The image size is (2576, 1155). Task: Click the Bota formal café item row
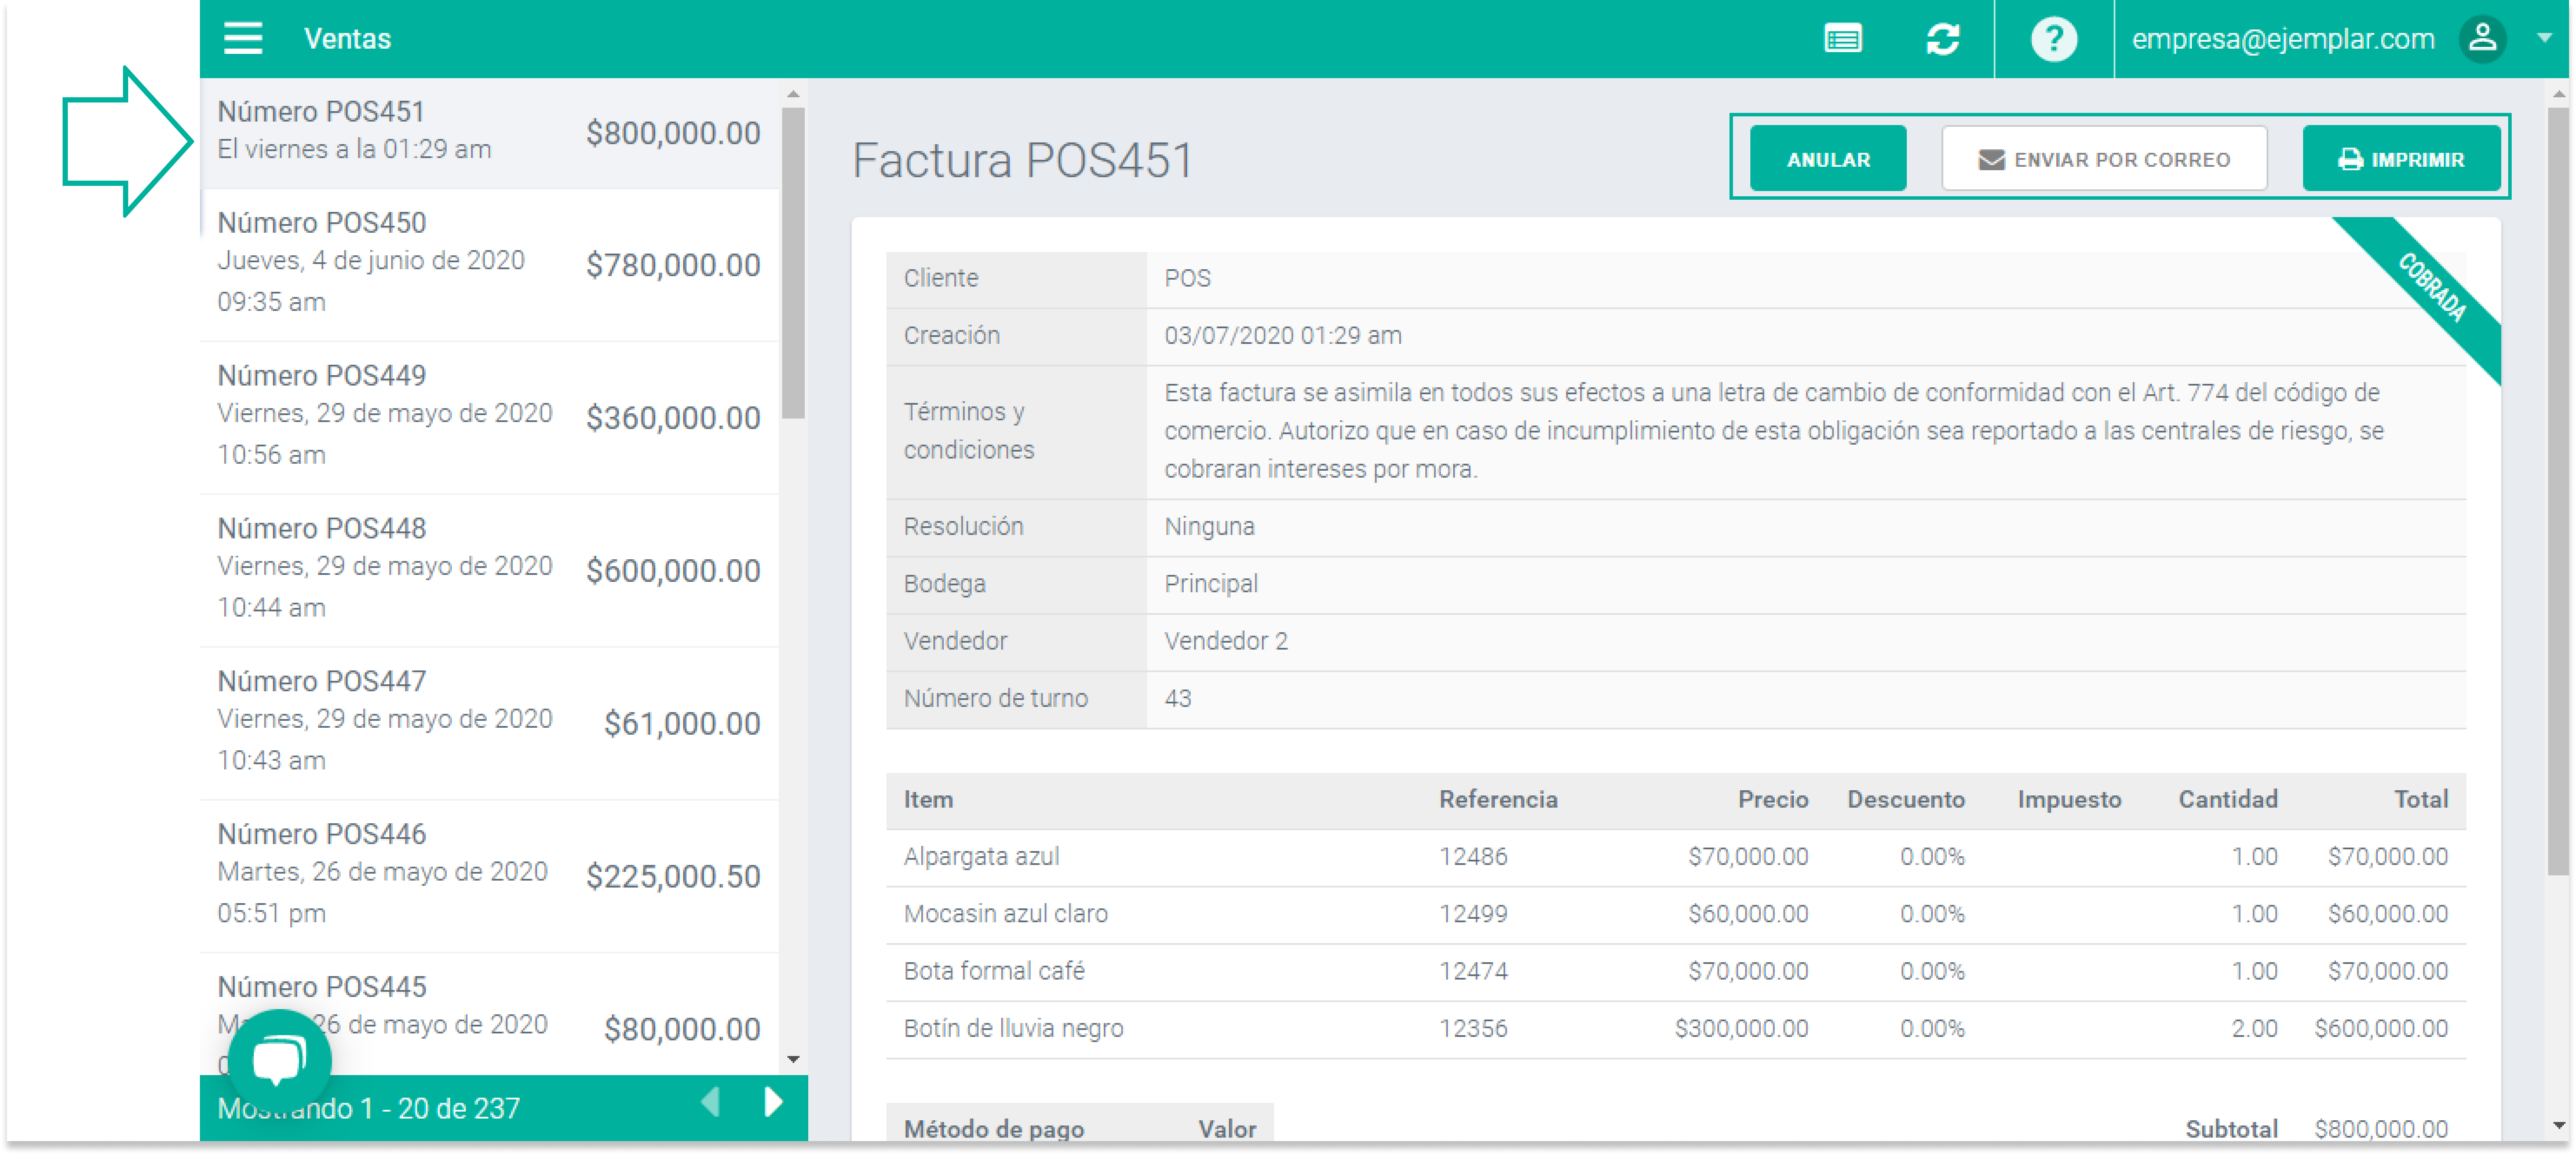click(x=1675, y=971)
